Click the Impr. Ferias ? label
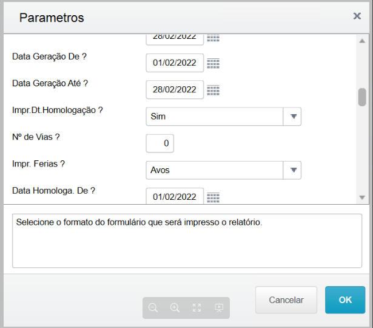This screenshot has width=373, height=328. (38, 164)
